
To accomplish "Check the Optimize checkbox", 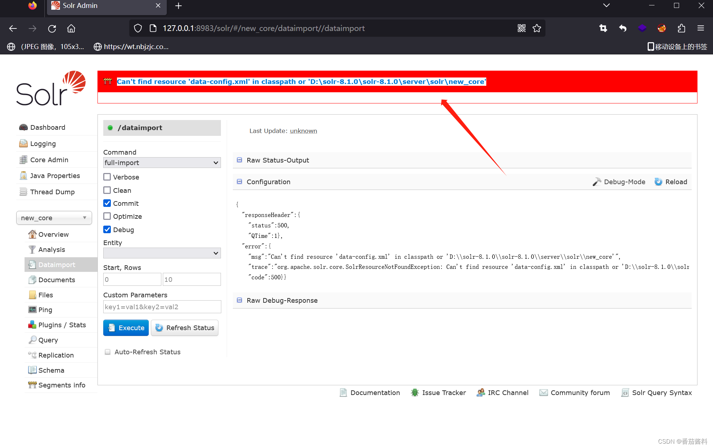I will coord(107,216).
